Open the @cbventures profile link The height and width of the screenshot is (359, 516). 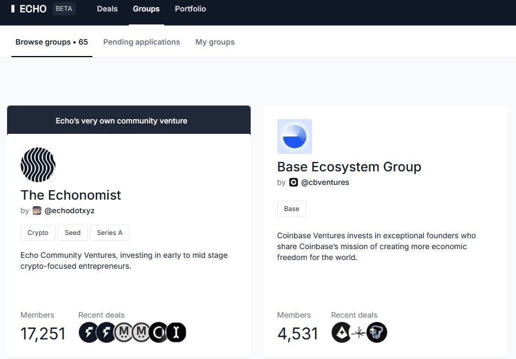tap(325, 182)
